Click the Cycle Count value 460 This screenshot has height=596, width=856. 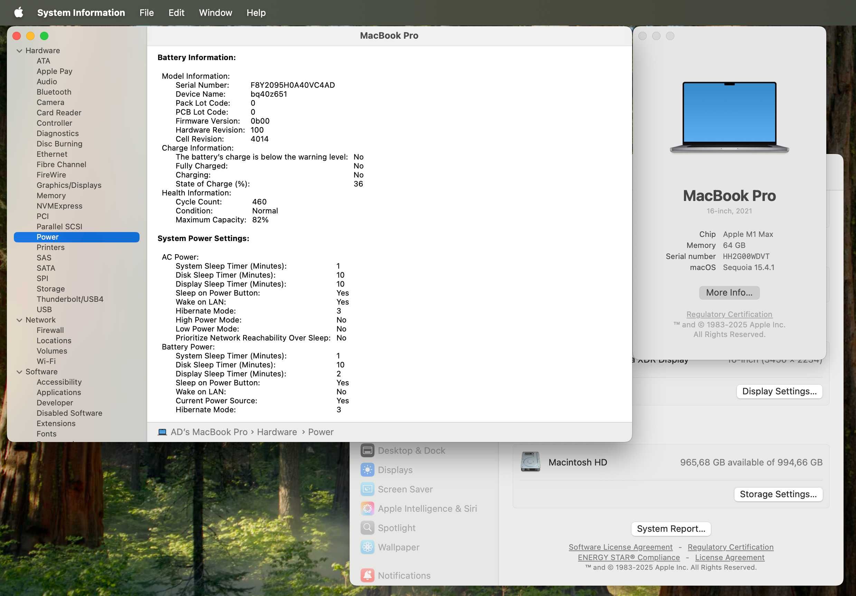259,202
